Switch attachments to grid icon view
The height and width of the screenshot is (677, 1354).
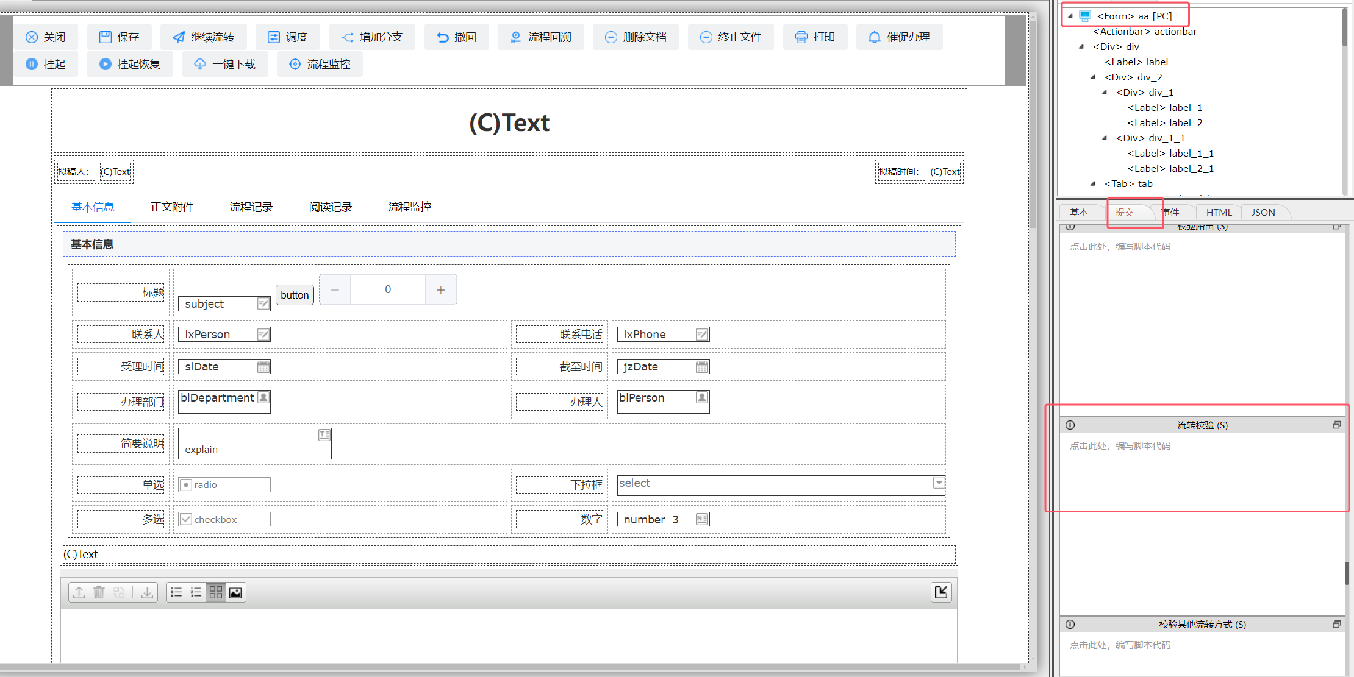click(216, 592)
